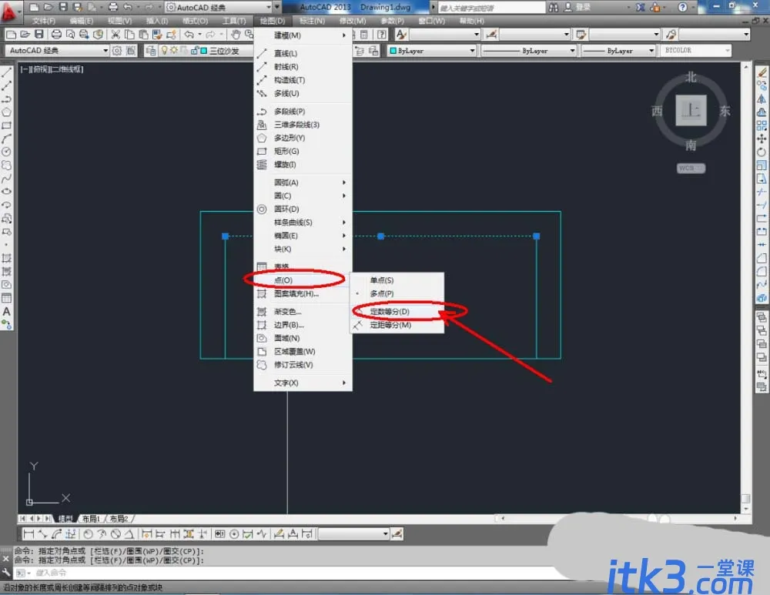This screenshot has height=595, width=770.
Task: Select the Rectangle tool in left toolbar
Action: (6, 125)
